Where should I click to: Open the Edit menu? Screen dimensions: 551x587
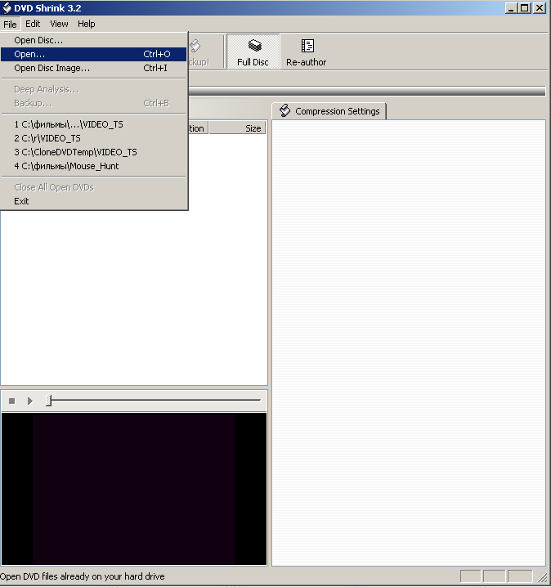(x=33, y=24)
